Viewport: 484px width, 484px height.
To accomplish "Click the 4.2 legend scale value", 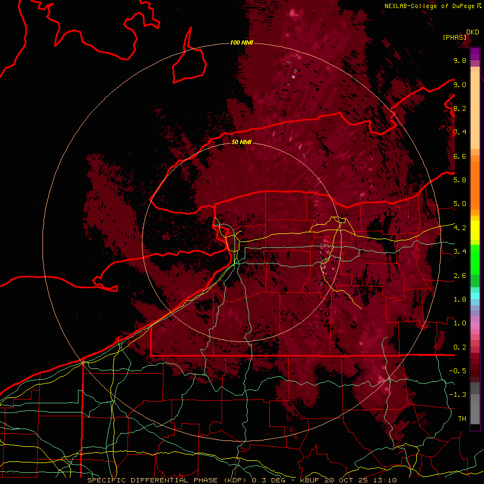I will [x=460, y=228].
